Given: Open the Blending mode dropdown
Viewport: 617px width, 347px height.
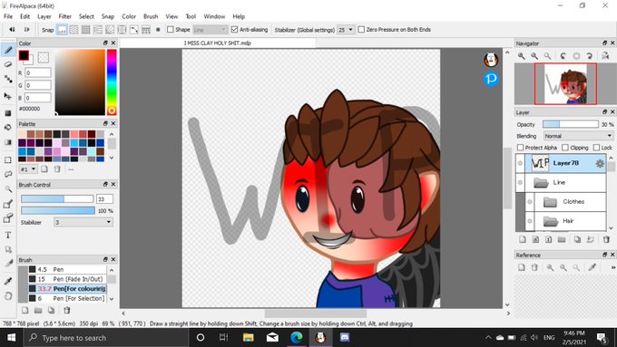Looking at the screenshot, I should pos(579,136).
